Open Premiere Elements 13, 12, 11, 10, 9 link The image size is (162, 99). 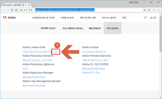tap(102, 60)
